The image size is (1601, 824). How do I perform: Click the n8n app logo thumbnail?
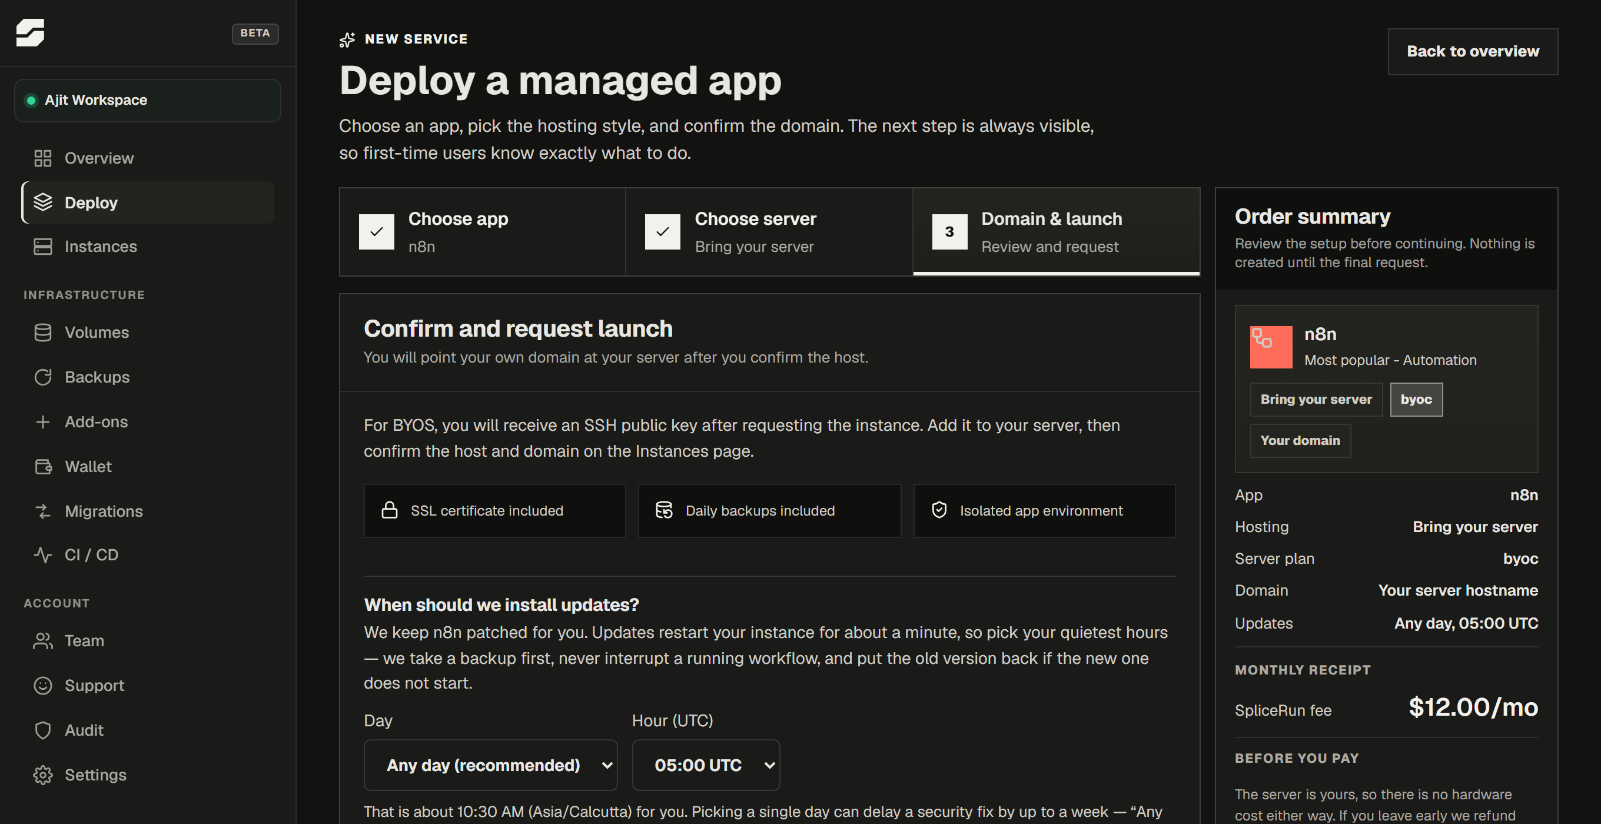[1271, 347]
